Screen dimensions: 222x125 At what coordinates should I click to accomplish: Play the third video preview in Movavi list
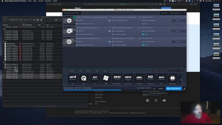(x=69, y=42)
